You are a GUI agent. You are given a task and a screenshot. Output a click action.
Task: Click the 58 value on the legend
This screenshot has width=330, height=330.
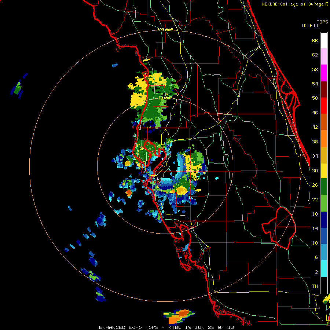click(315, 69)
